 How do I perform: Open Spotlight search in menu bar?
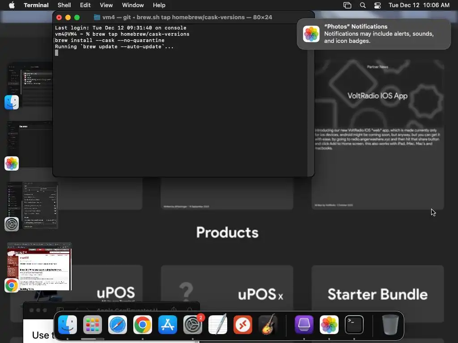point(362,5)
